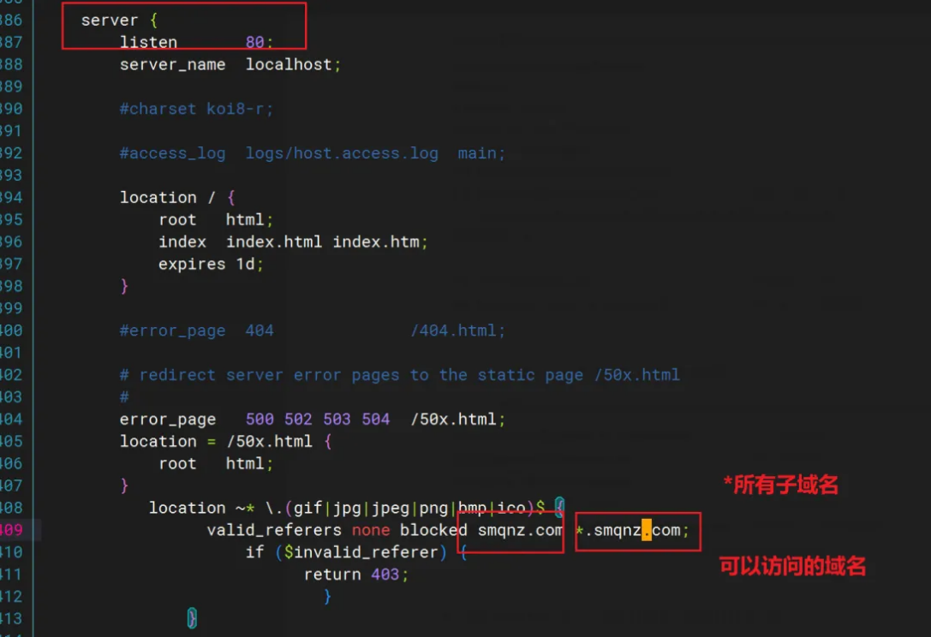Screen dimensions: 931x637
Task: Click '#error_page 404' comment
Action: [x=196, y=330]
